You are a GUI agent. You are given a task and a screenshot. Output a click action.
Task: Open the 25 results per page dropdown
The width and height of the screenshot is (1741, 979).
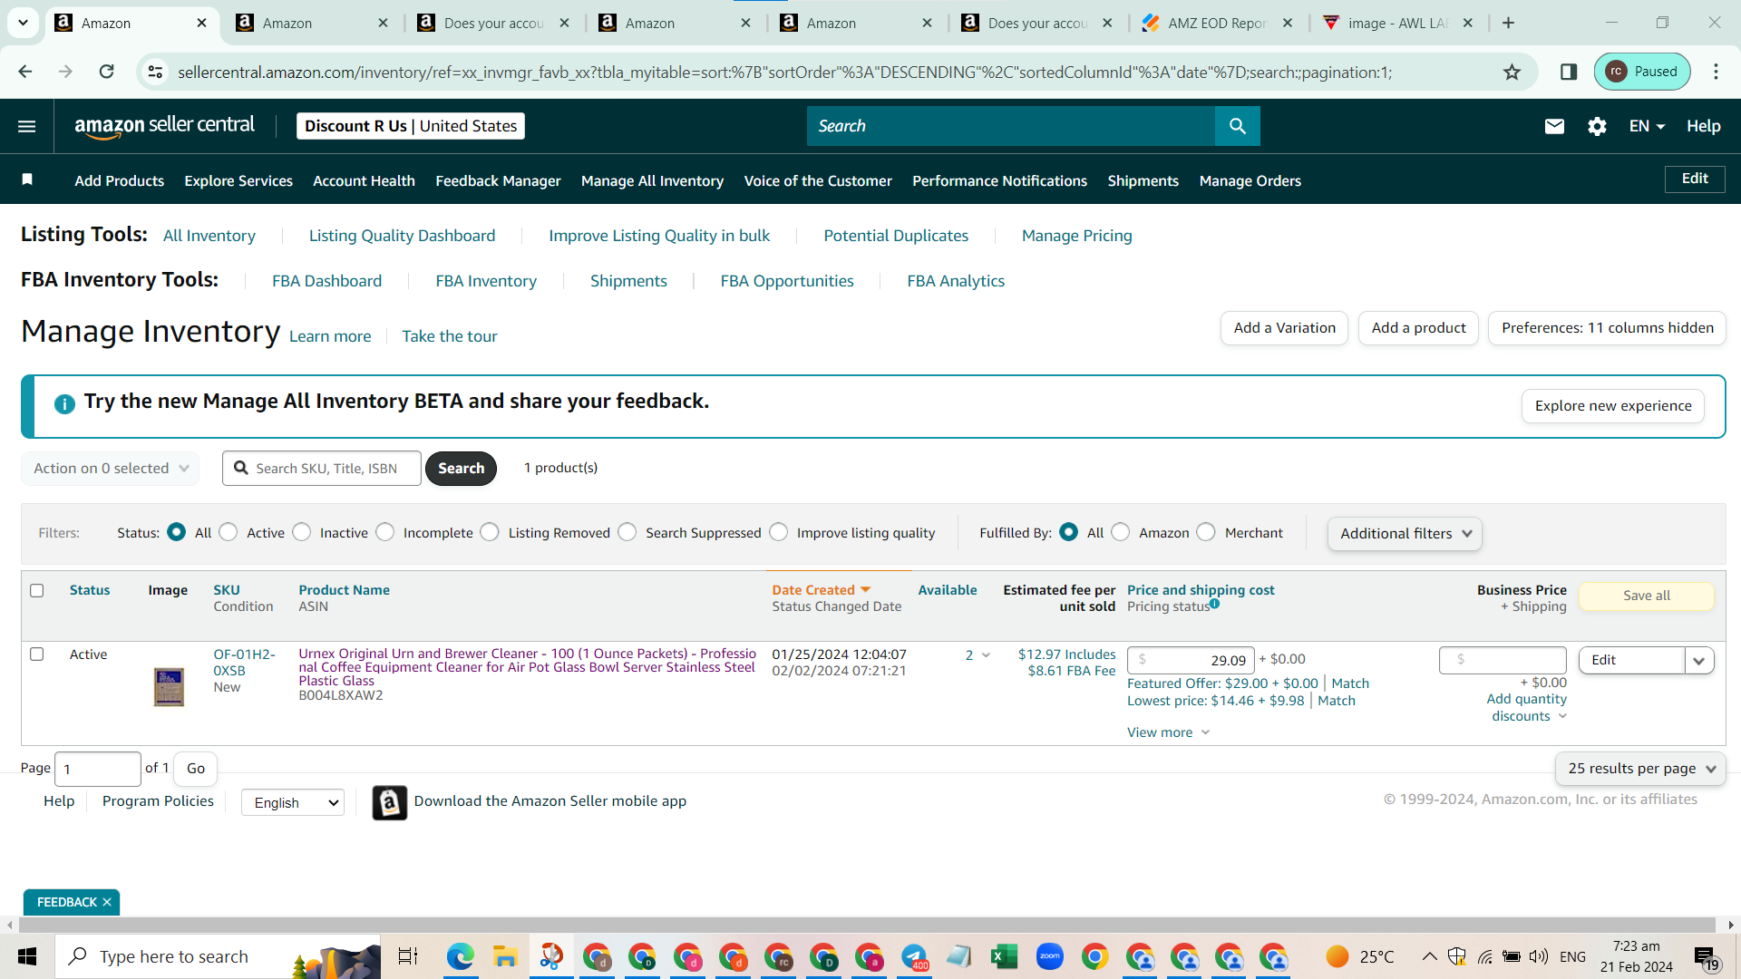pyautogui.click(x=1640, y=769)
